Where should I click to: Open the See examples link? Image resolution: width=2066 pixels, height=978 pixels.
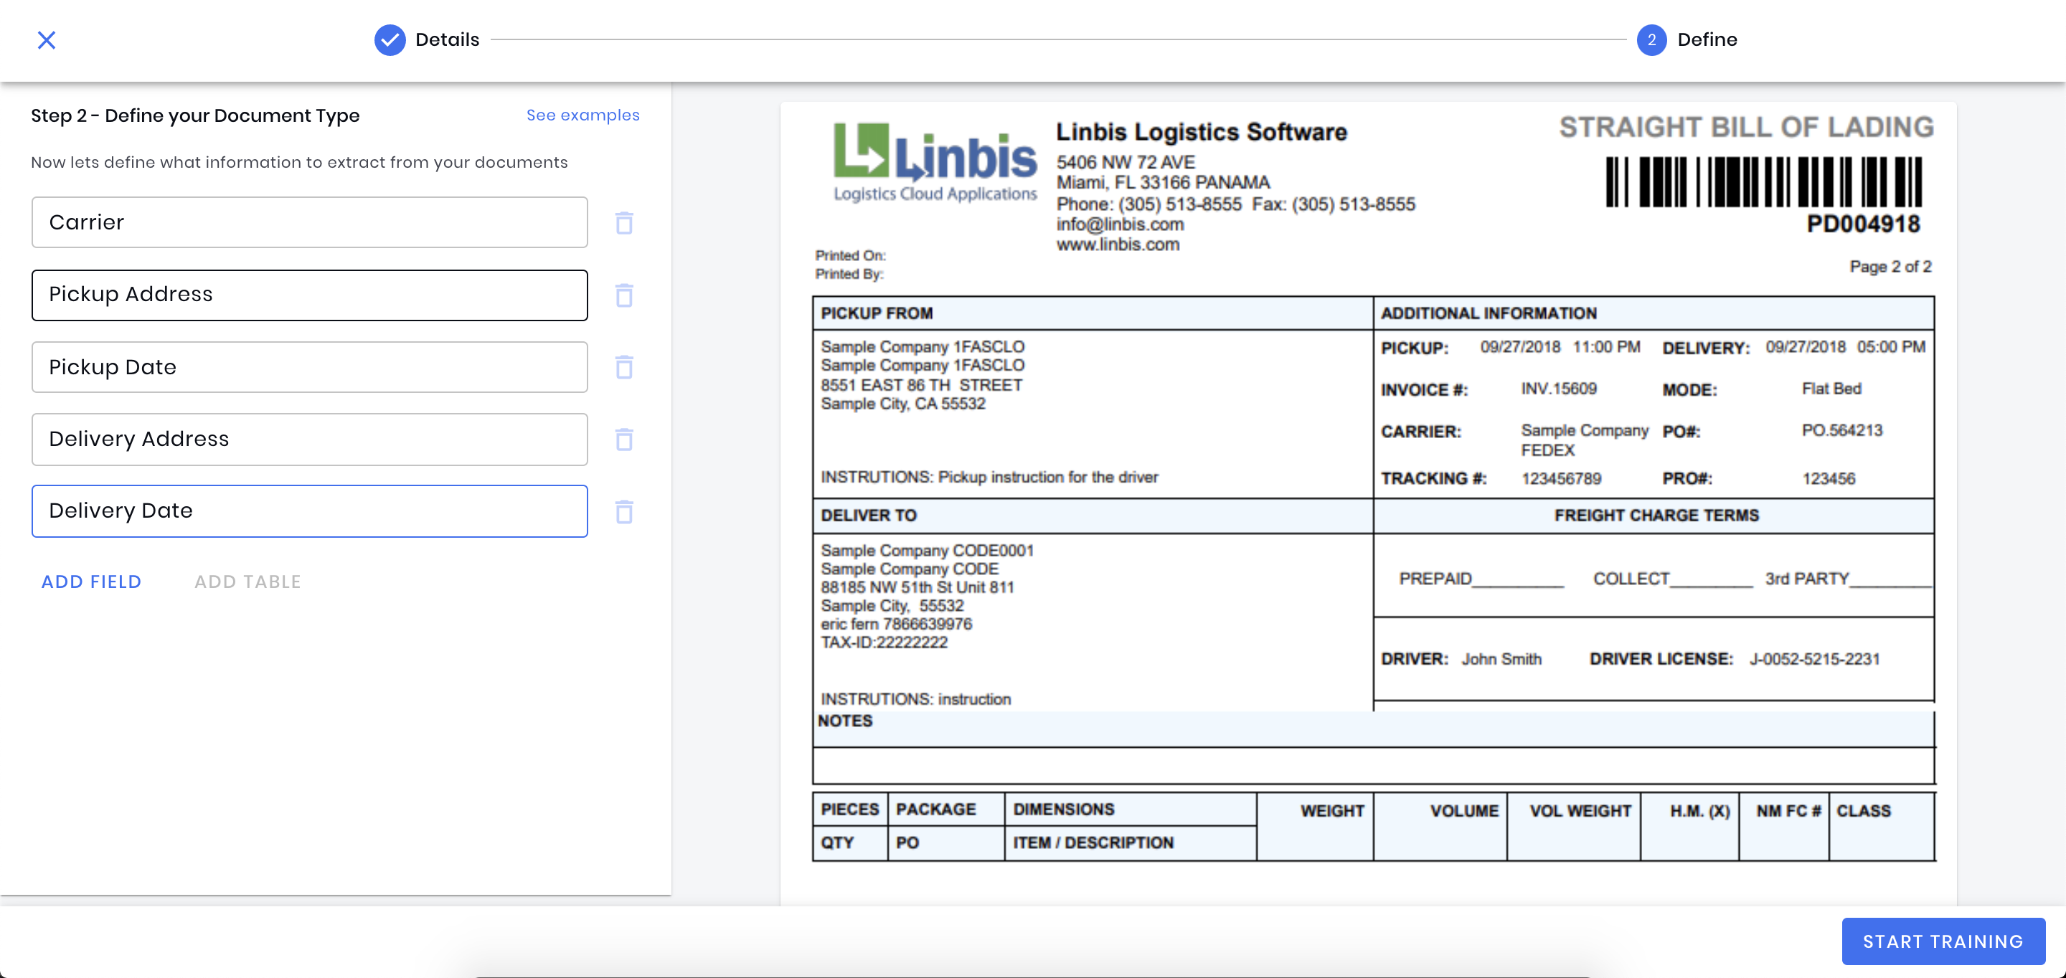pos(582,115)
